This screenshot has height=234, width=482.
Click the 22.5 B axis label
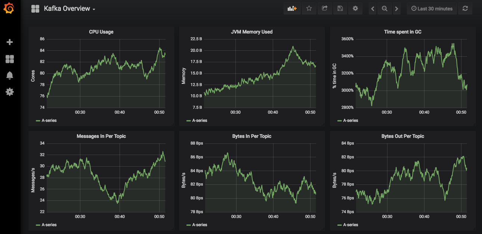(x=196, y=39)
